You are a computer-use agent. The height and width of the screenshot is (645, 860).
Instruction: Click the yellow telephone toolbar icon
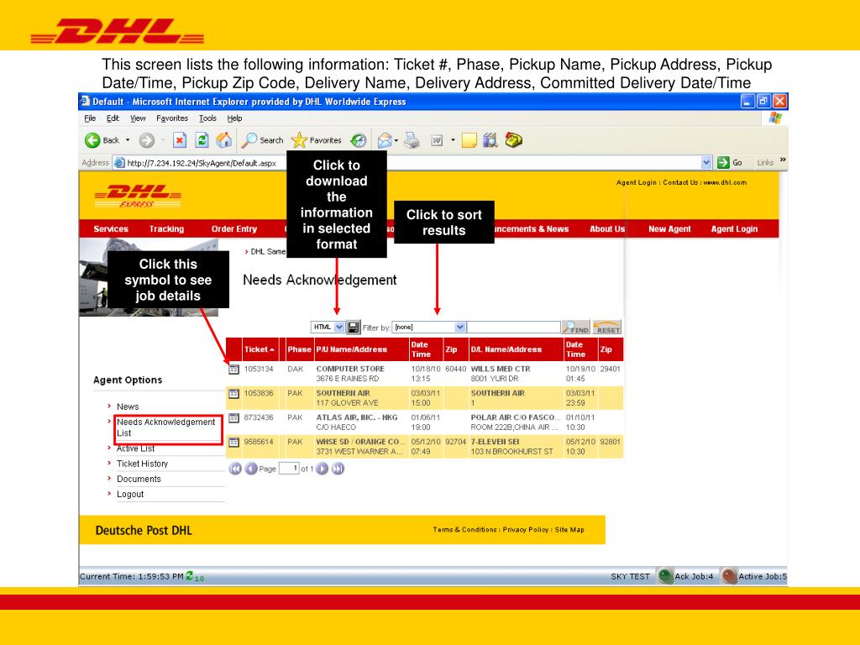[x=513, y=140]
